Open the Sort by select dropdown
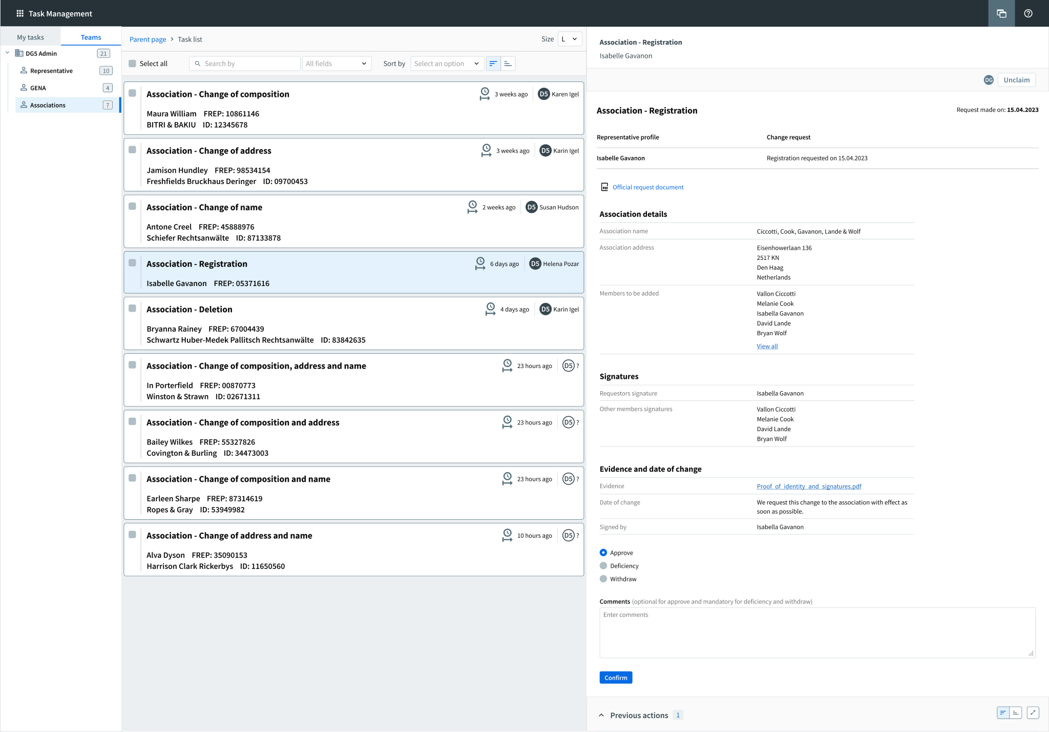Image resolution: width=1049 pixels, height=732 pixels. click(447, 64)
